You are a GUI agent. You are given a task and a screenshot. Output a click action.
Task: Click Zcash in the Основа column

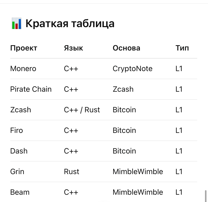coord(123,89)
